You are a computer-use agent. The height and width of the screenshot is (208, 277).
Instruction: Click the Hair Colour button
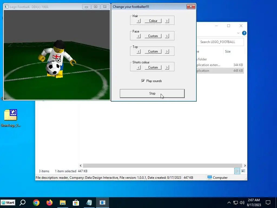coord(153,21)
